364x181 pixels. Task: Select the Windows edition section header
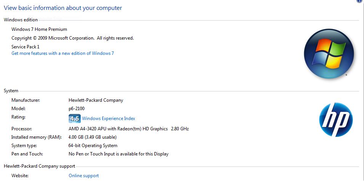click(x=21, y=20)
